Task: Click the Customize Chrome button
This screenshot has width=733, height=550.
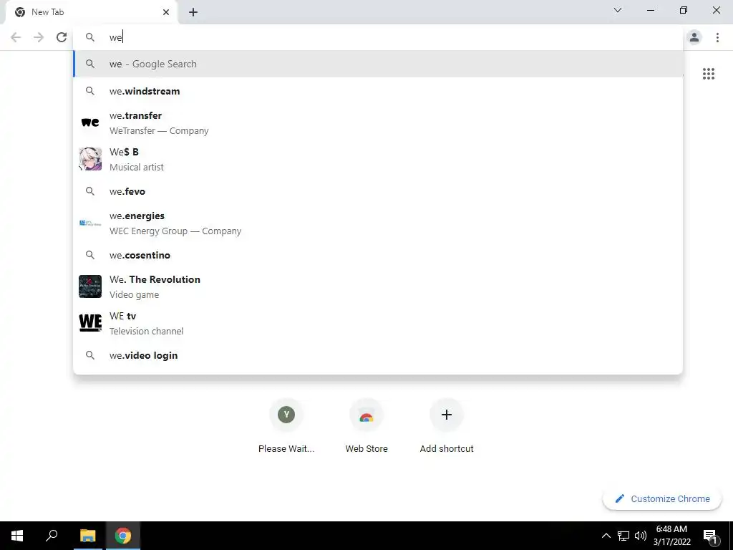Action: coord(662,499)
